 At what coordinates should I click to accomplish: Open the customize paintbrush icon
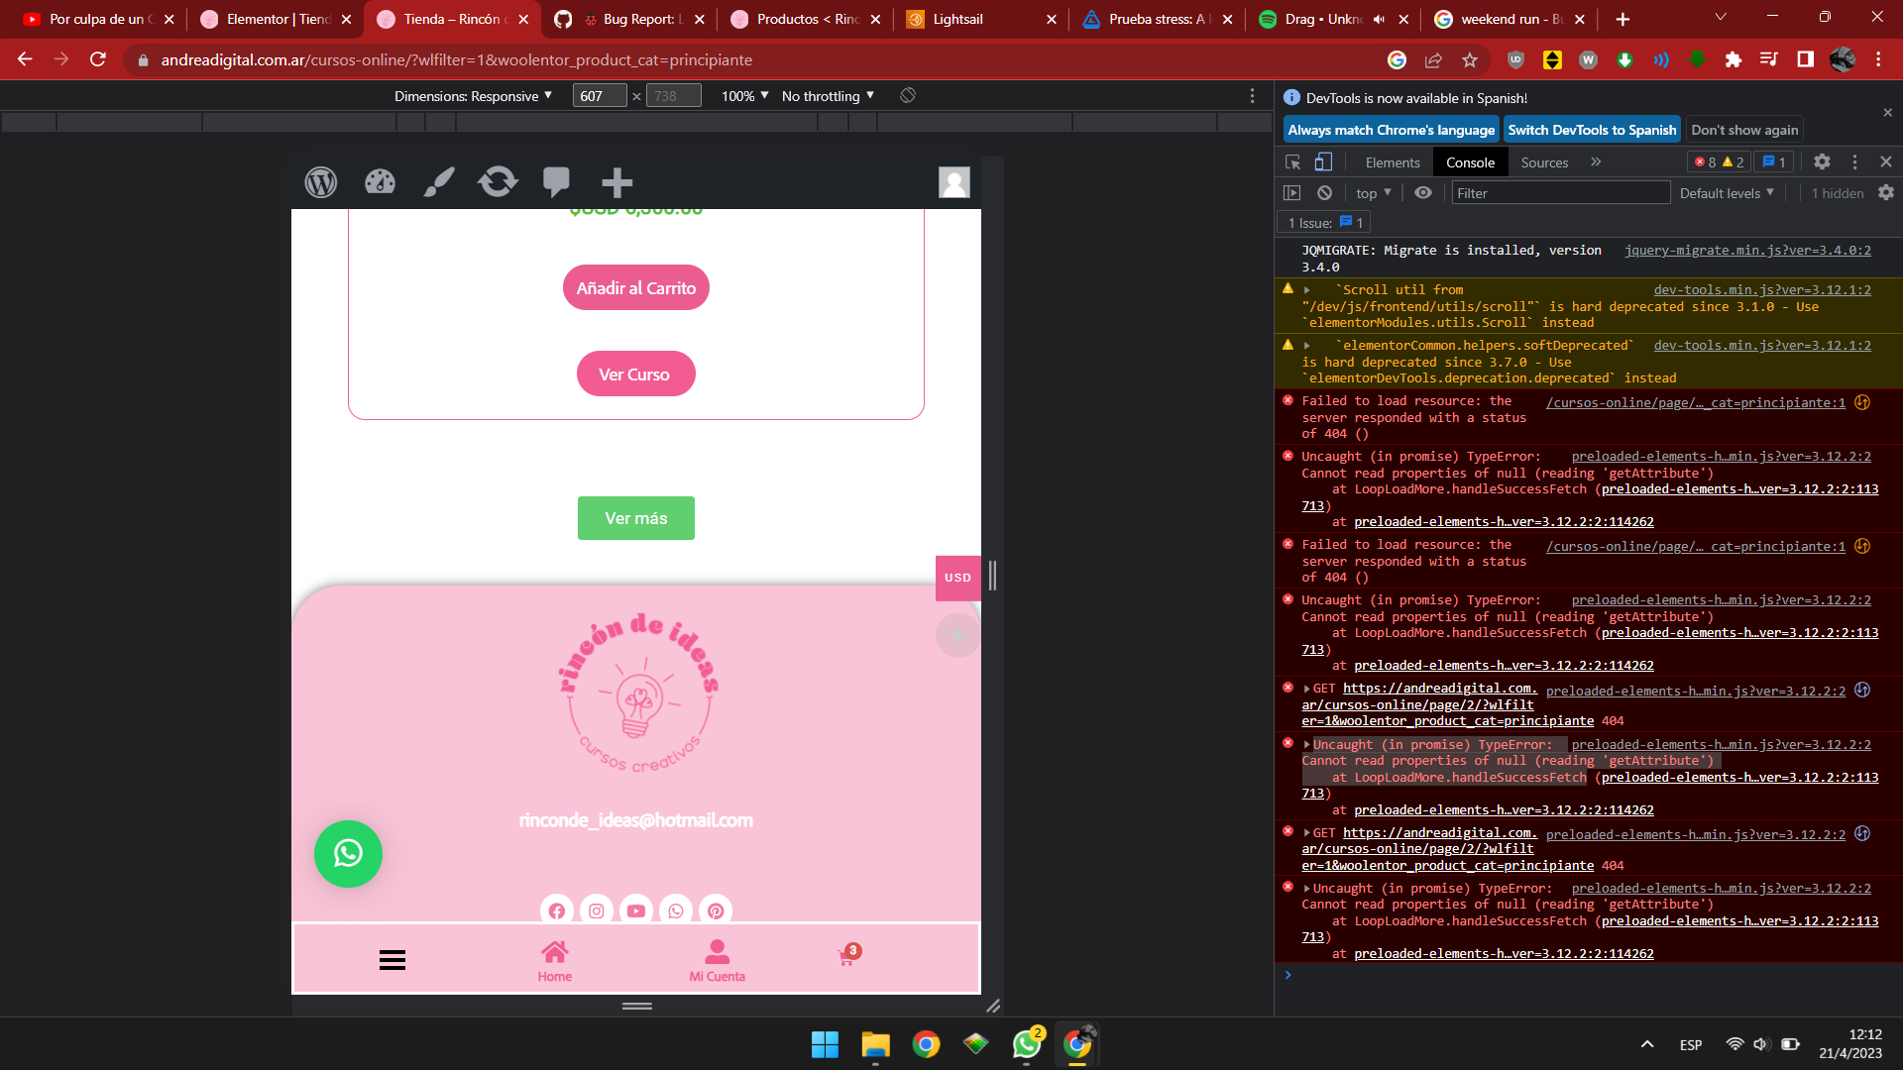click(439, 182)
